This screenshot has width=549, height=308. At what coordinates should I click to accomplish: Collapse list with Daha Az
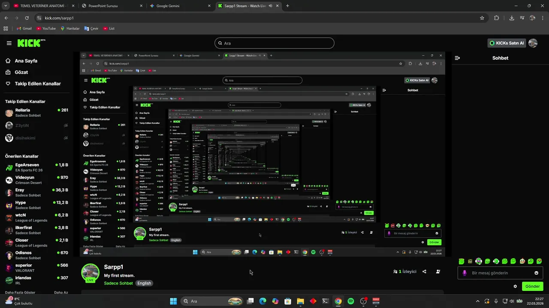[x=61, y=292]
